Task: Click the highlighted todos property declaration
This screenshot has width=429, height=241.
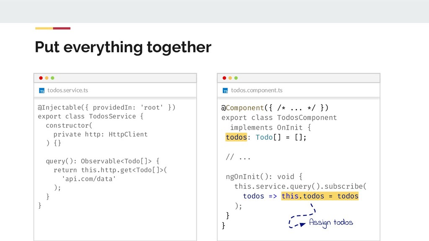Action: coord(236,137)
